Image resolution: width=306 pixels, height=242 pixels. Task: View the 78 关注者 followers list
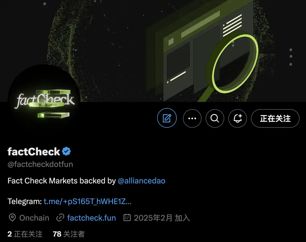[69, 234]
